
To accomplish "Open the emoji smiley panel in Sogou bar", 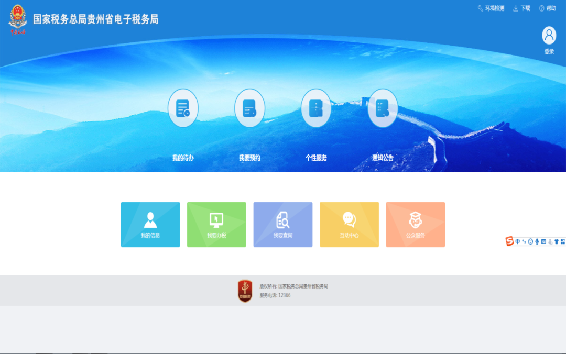I will pos(530,241).
